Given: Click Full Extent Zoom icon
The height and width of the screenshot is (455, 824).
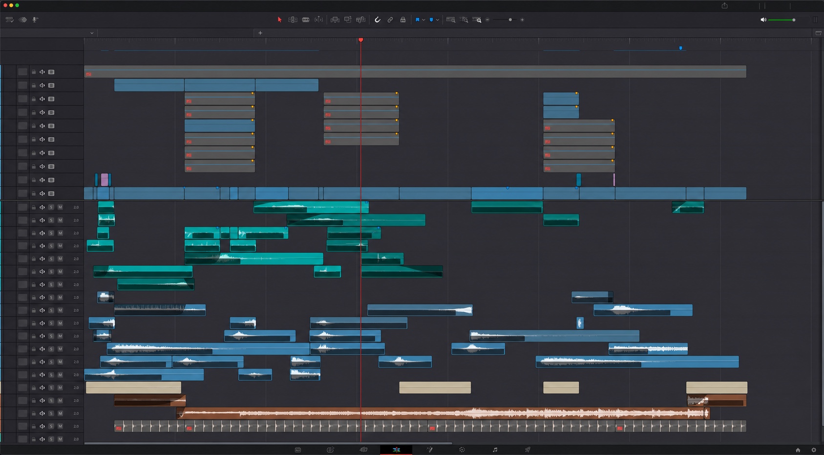Looking at the screenshot, I should tap(451, 20).
